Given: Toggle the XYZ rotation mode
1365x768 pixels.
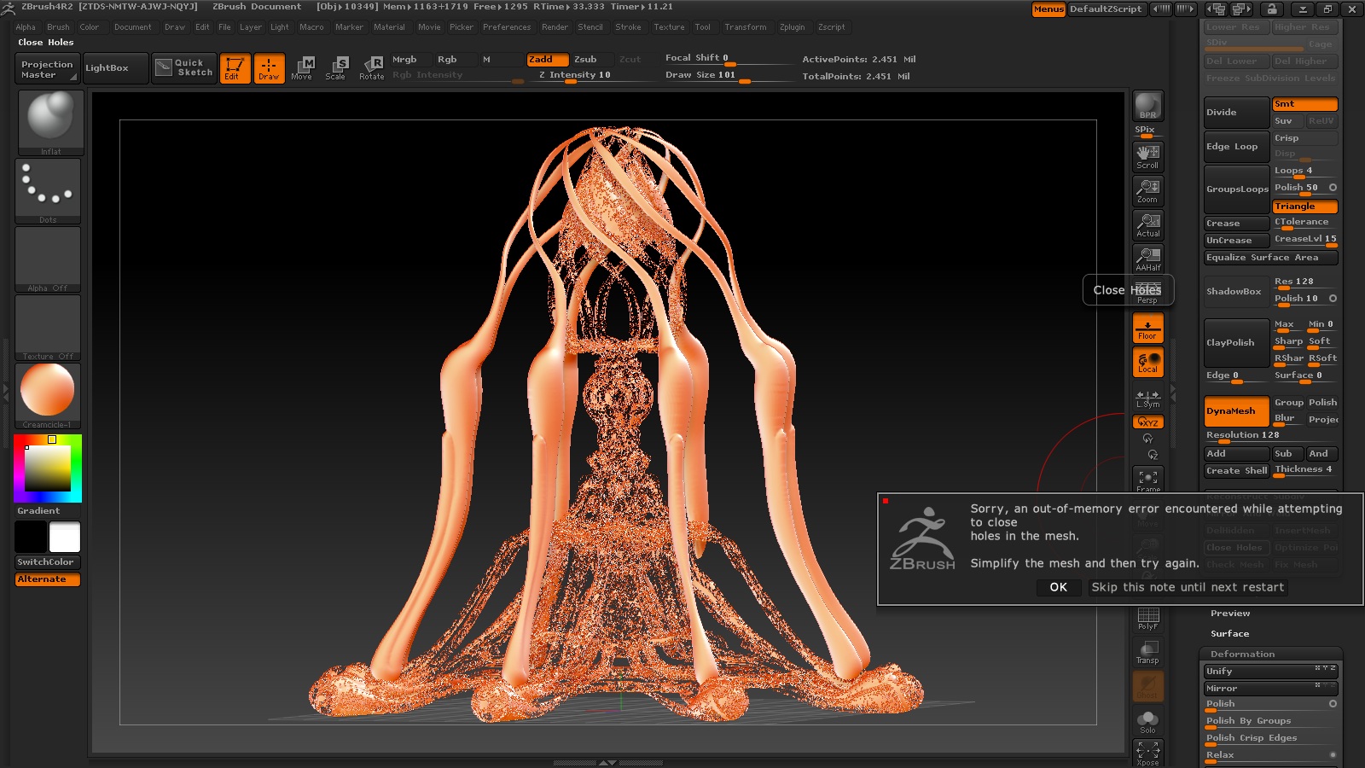Looking at the screenshot, I should tap(1148, 422).
